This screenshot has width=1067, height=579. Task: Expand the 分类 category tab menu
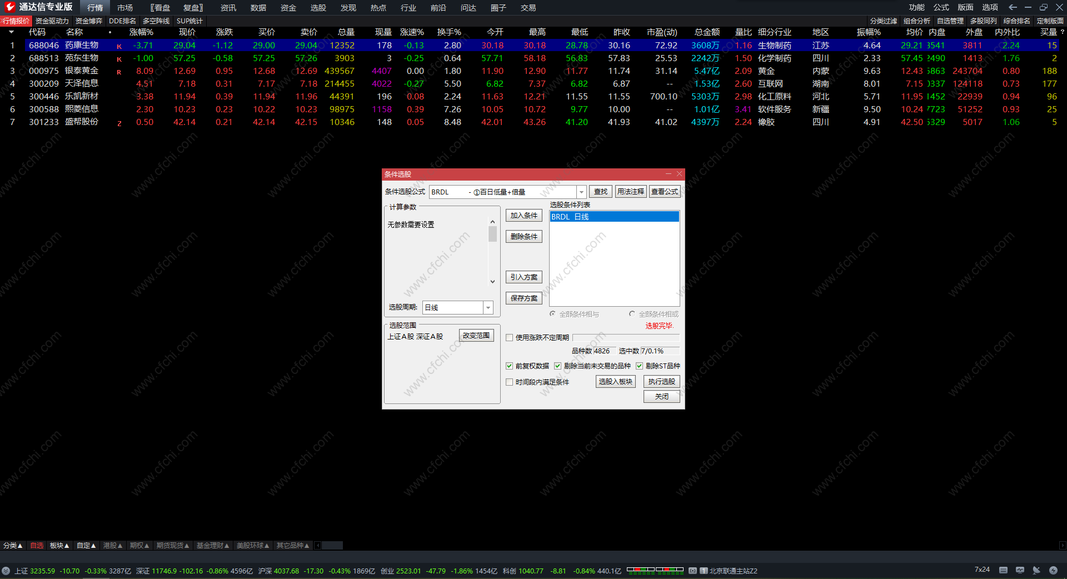point(13,546)
